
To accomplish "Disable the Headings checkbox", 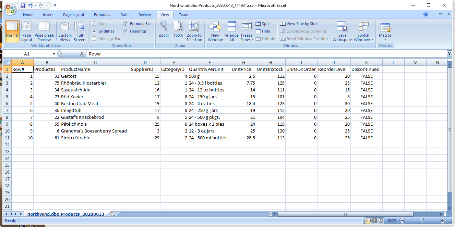I will (x=126, y=31).
